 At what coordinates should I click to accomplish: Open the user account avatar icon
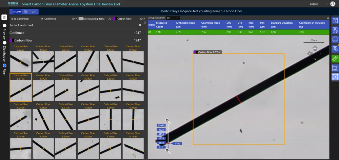[333, 4]
